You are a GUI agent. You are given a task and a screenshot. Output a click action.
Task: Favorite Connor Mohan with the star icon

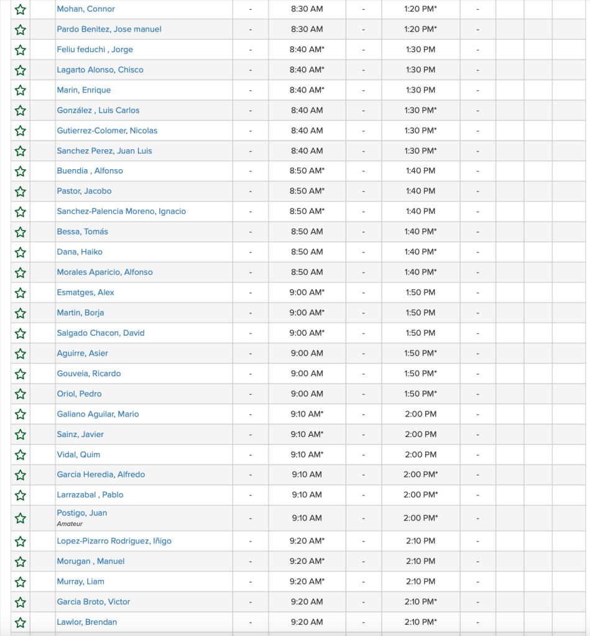[21, 9]
